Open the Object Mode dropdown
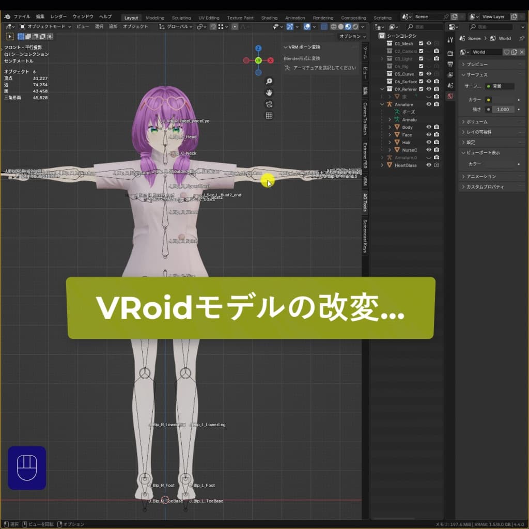The height and width of the screenshot is (529, 529). [x=44, y=25]
